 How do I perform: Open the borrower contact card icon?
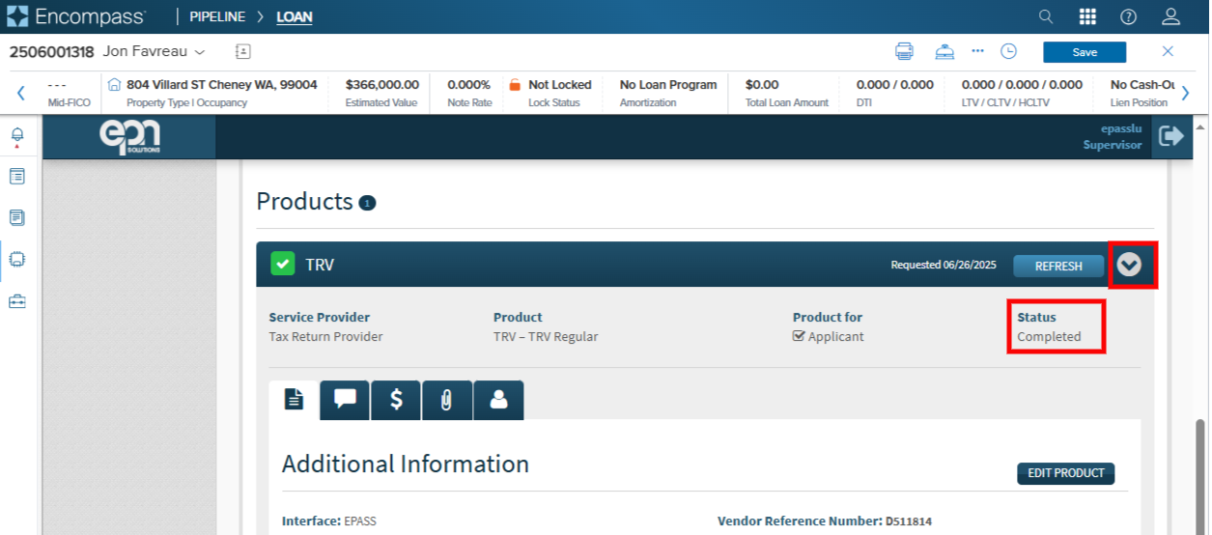click(x=243, y=51)
